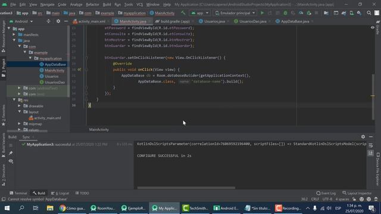381x214 pixels.
Task: Open File Explorer from the taskbar
Action: [50, 208]
